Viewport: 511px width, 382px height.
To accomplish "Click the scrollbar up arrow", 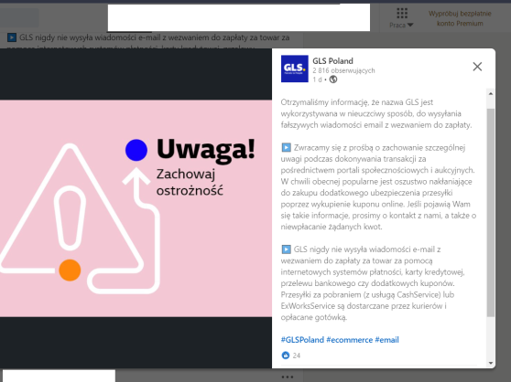I will click(x=491, y=93).
